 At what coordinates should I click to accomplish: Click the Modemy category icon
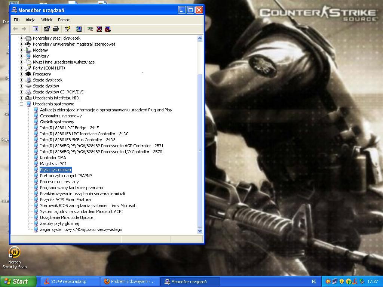pos(28,50)
